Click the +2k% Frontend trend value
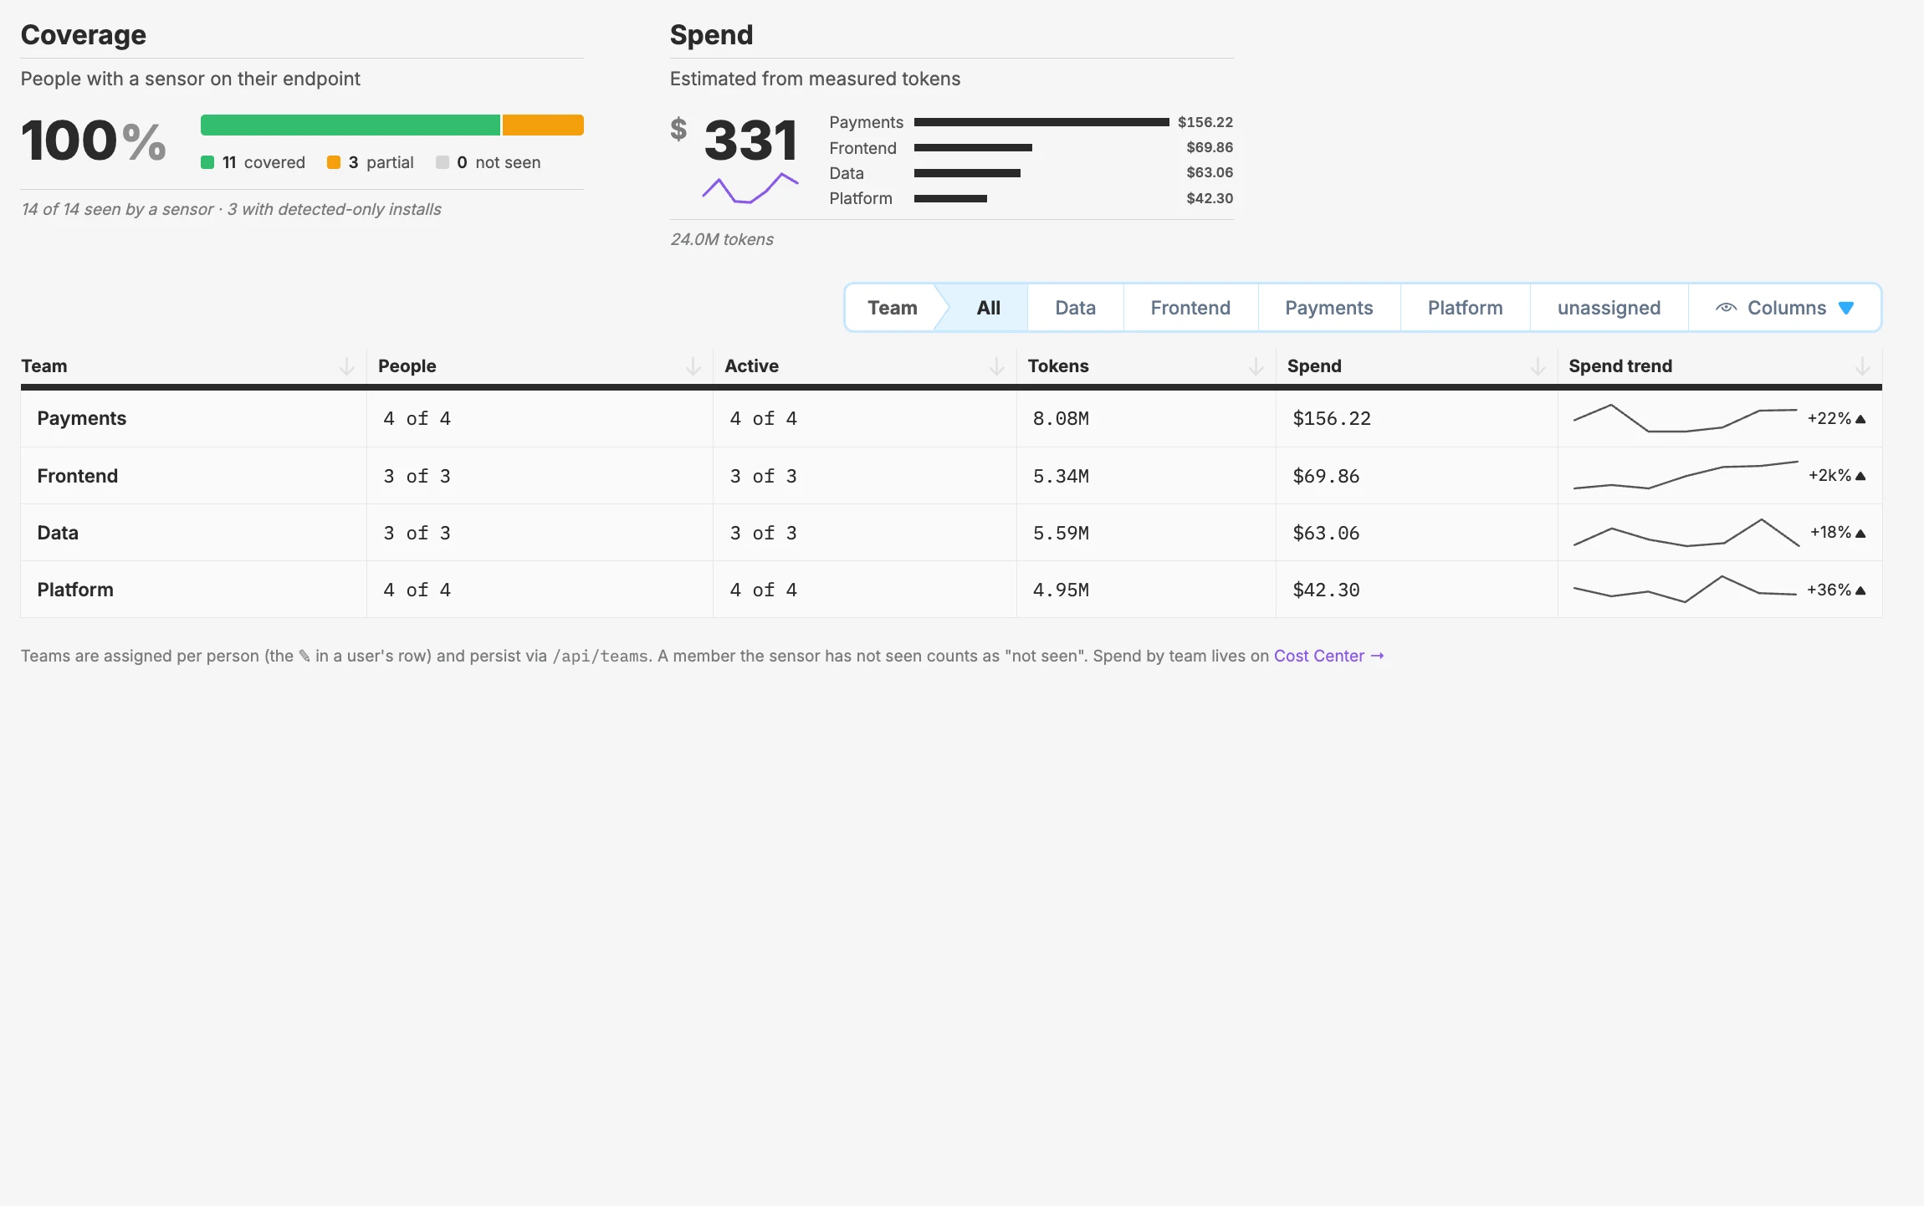 [1829, 476]
